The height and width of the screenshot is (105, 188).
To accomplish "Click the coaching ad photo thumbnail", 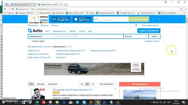I will tap(37, 94).
